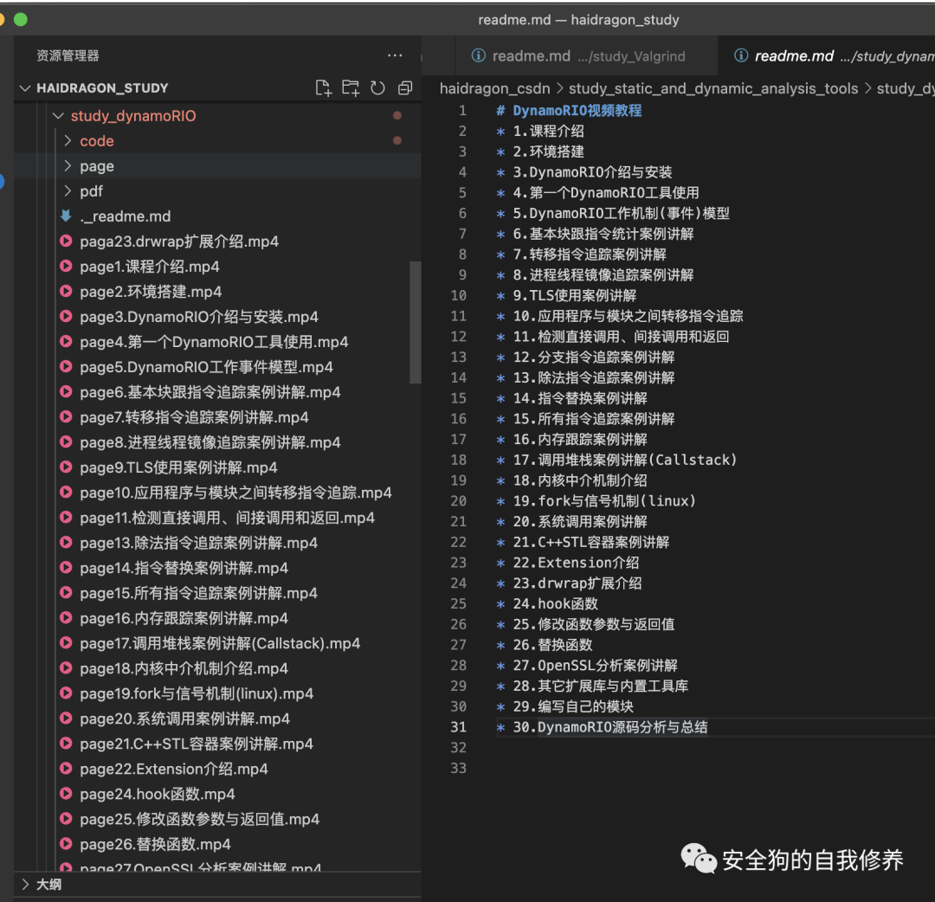Open page13.除法指令追踪案例讲解.mp4

click(x=199, y=543)
